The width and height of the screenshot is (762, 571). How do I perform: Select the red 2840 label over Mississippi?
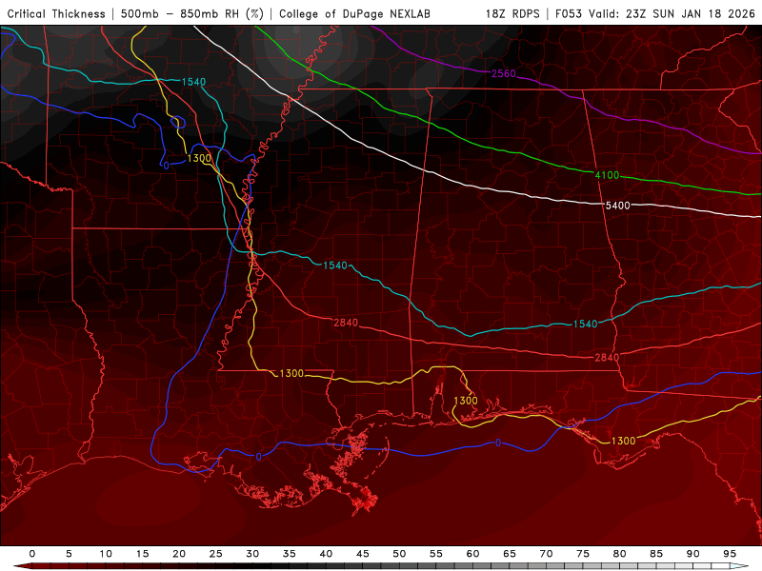(x=346, y=323)
